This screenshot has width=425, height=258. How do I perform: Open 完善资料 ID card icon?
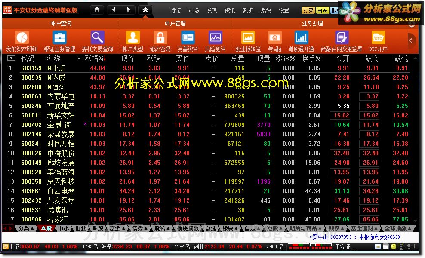coord(188,38)
